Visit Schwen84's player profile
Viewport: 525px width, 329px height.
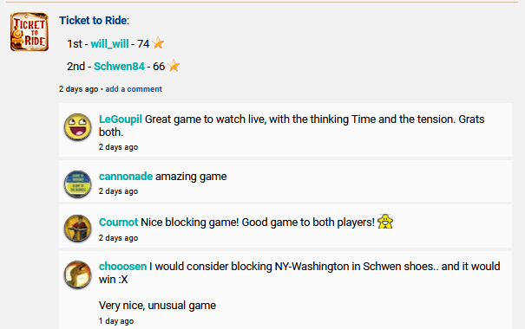coord(119,66)
